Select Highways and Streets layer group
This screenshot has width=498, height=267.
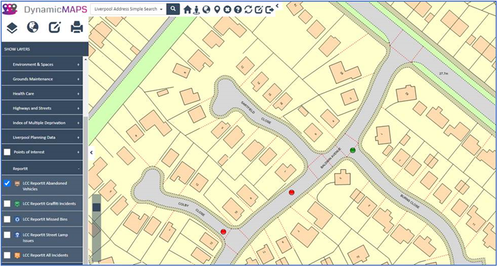click(42, 109)
